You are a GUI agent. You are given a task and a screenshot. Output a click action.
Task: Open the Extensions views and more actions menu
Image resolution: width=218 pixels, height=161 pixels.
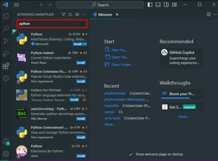[x=84, y=14]
